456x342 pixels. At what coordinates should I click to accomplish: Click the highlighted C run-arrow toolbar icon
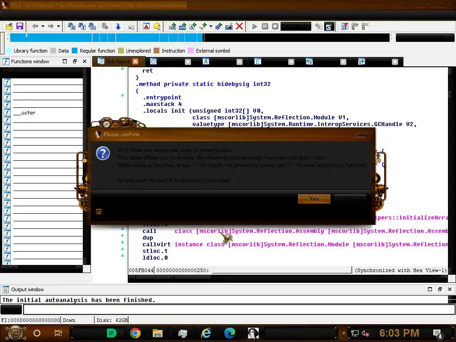point(329,26)
